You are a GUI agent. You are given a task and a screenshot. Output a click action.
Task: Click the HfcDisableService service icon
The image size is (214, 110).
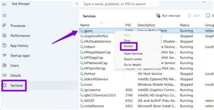(x=82, y=41)
